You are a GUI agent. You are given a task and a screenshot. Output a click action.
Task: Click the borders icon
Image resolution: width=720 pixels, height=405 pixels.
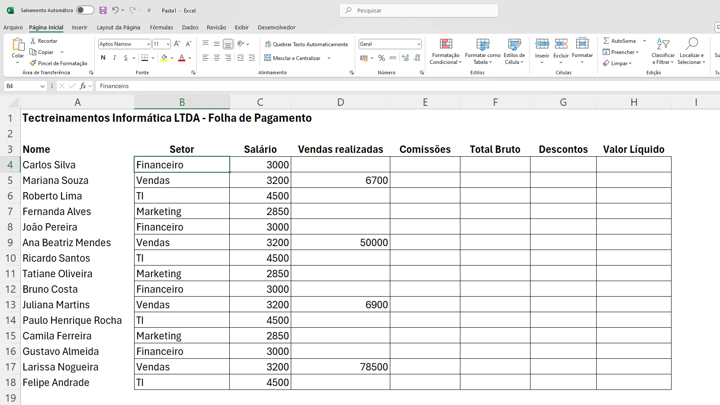[x=145, y=58]
